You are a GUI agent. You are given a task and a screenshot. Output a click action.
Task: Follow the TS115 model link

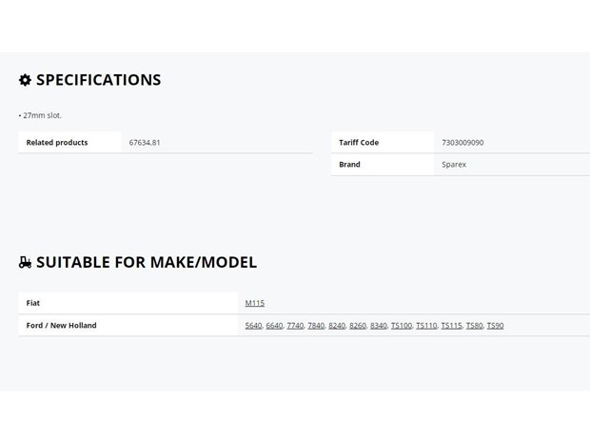[x=451, y=326]
